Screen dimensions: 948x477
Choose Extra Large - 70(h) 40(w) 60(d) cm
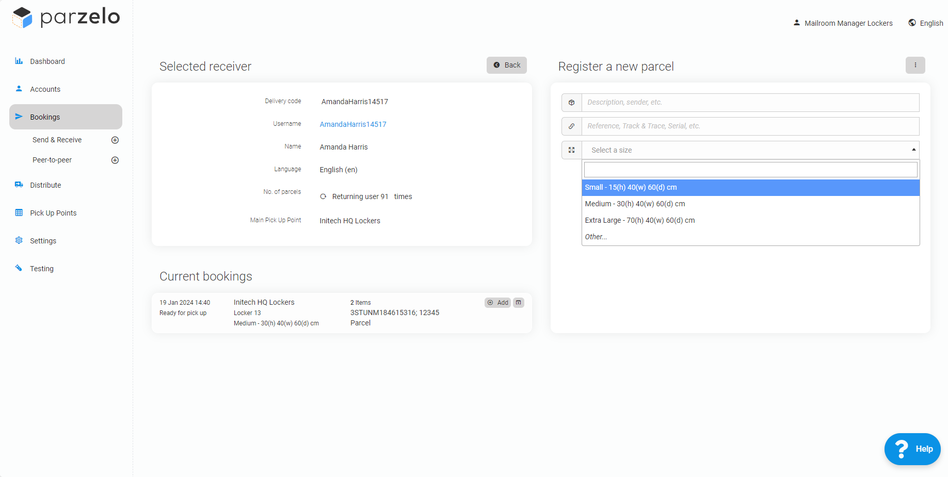click(750, 220)
